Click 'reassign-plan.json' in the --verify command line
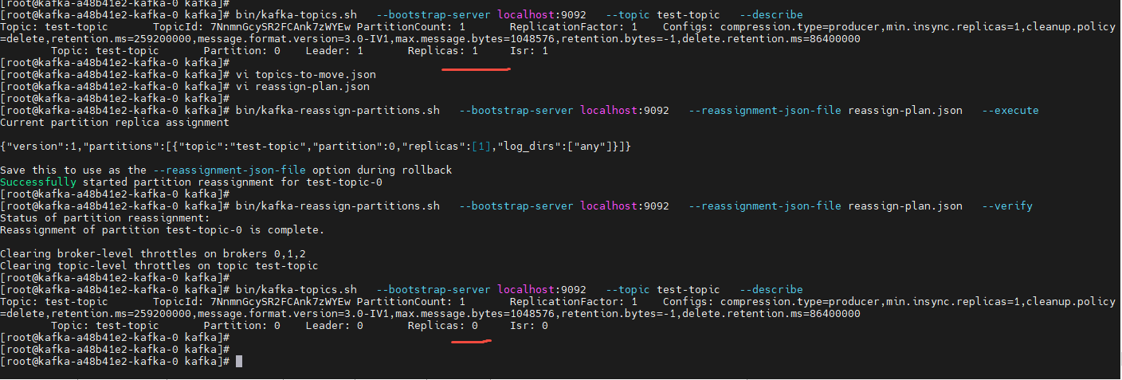The width and height of the screenshot is (1122, 380). 905,206
